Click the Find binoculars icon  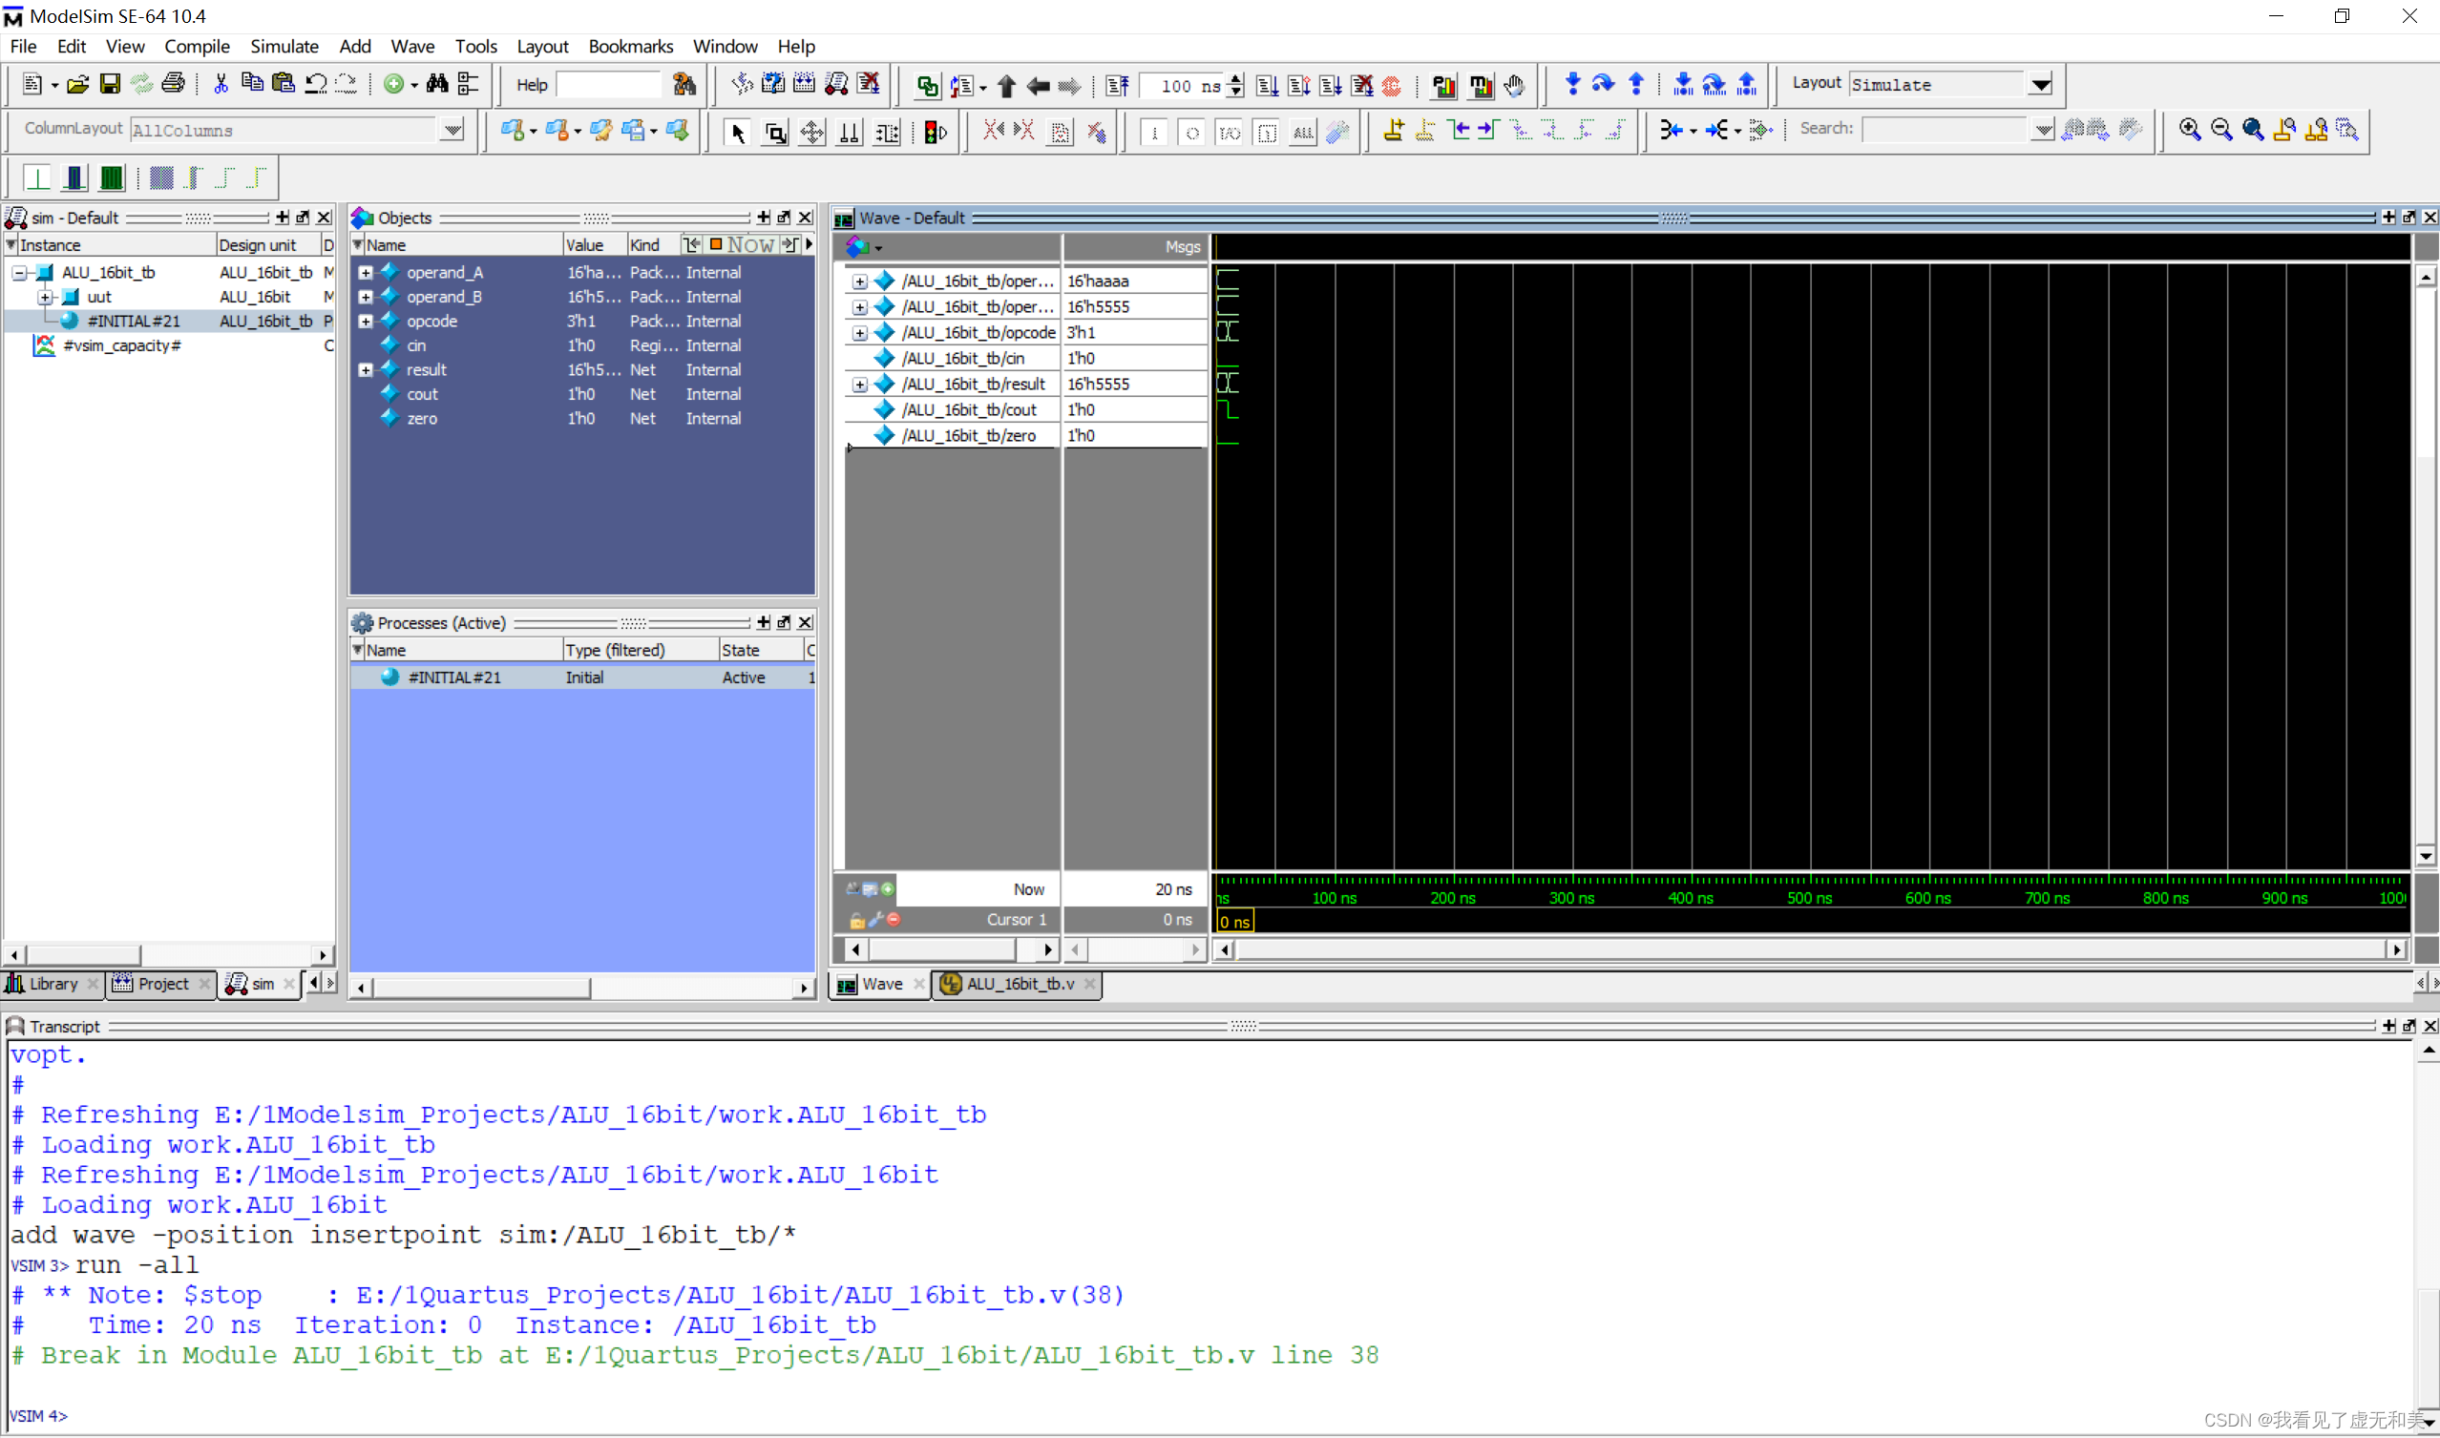(437, 84)
